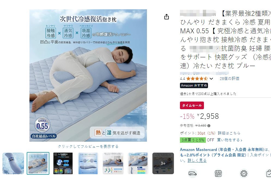Click the share icon beside product image
Screen dimensions: 271x181
(166, 17)
